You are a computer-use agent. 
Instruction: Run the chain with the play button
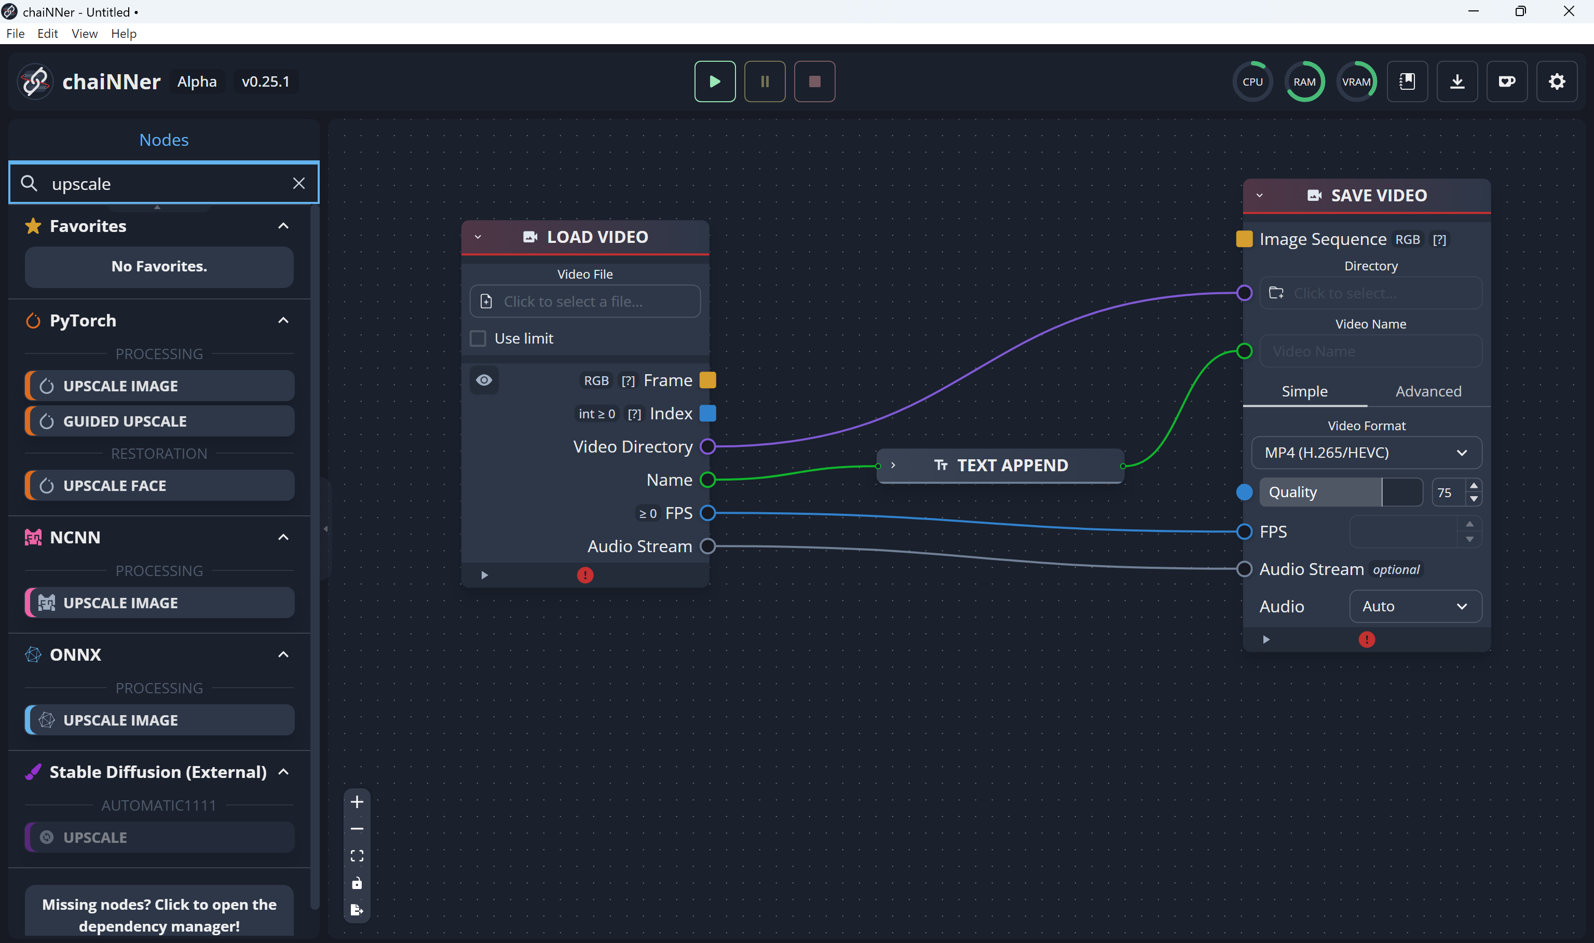click(x=715, y=81)
